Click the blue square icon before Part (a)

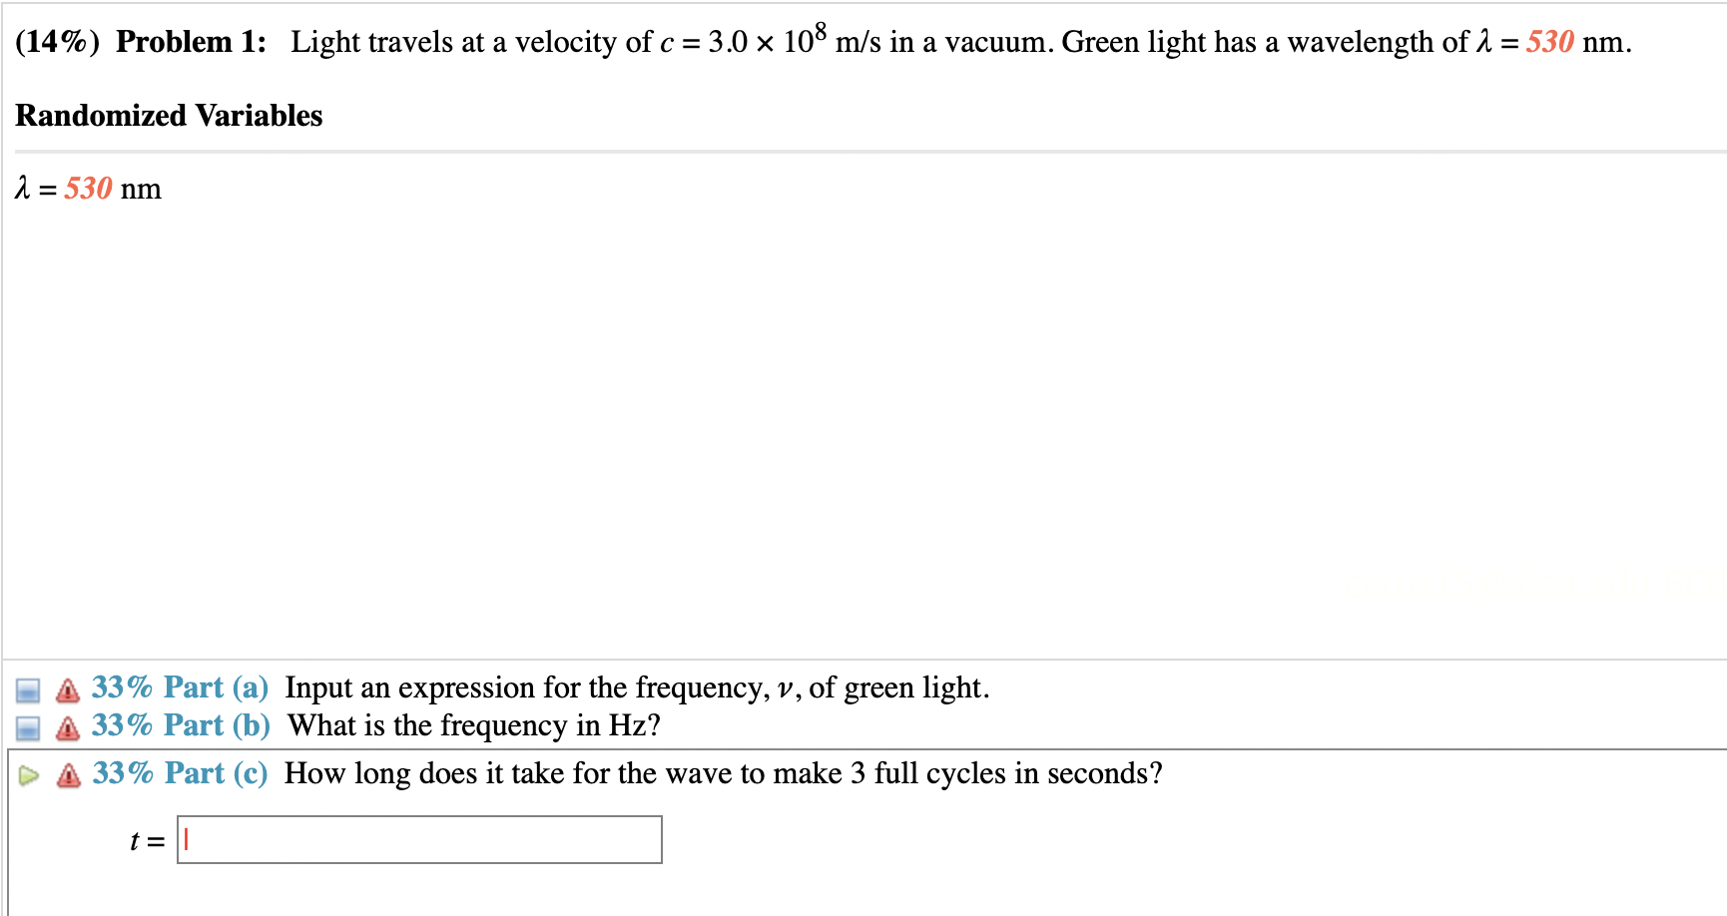(x=27, y=687)
